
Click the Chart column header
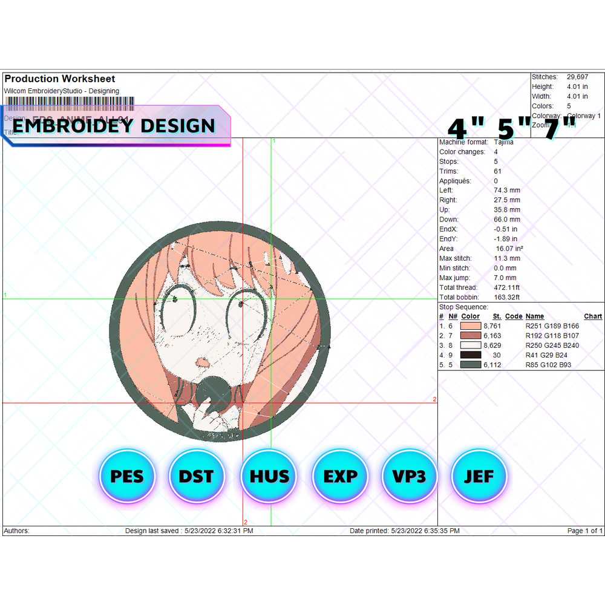tap(592, 316)
